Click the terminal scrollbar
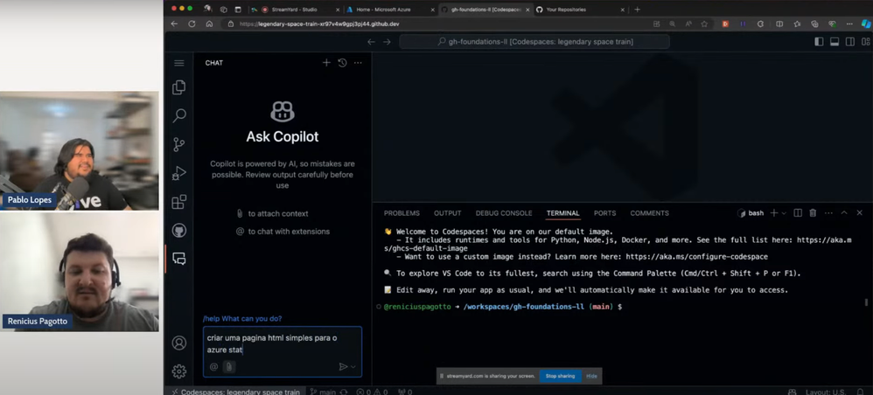The image size is (873, 395). (866, 302)
